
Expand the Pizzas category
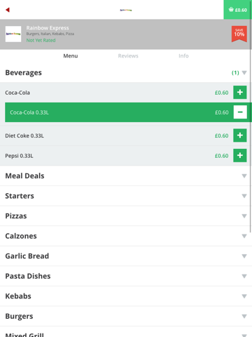[x=126, y=216]
